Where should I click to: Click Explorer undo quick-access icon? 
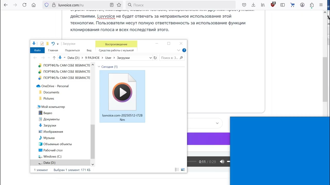point(53,44)
